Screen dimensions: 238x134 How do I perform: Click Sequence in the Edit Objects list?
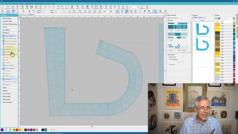pyautogui.click(x=9, y=79)
